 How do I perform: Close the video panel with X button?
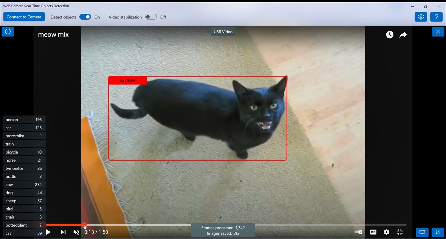(x=438, y=32)
